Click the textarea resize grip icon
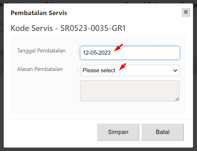 coord(177,99)
